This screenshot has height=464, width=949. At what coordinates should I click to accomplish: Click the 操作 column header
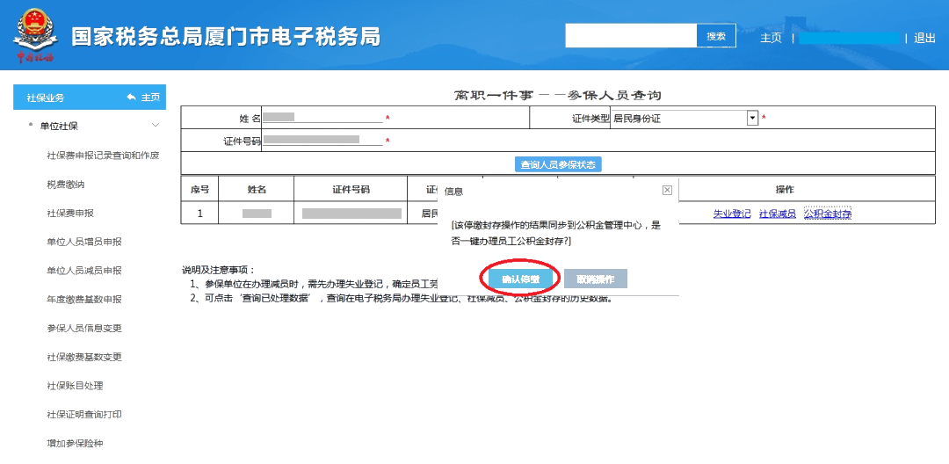point(785,189)
